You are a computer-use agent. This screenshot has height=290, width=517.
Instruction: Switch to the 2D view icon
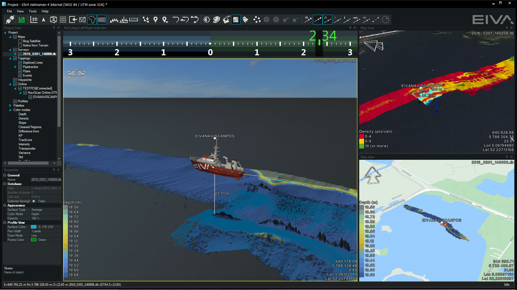(34, 20)
